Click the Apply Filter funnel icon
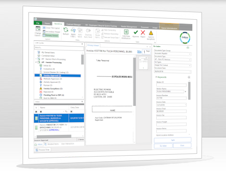 point(73,30)
